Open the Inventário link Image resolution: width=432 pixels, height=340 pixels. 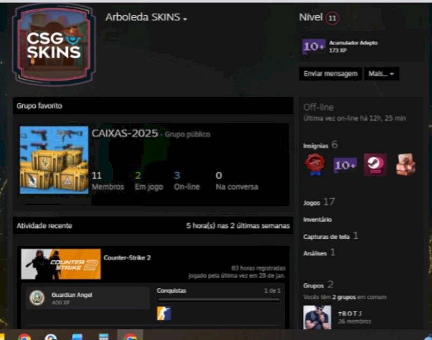click(x=318, y=219)
